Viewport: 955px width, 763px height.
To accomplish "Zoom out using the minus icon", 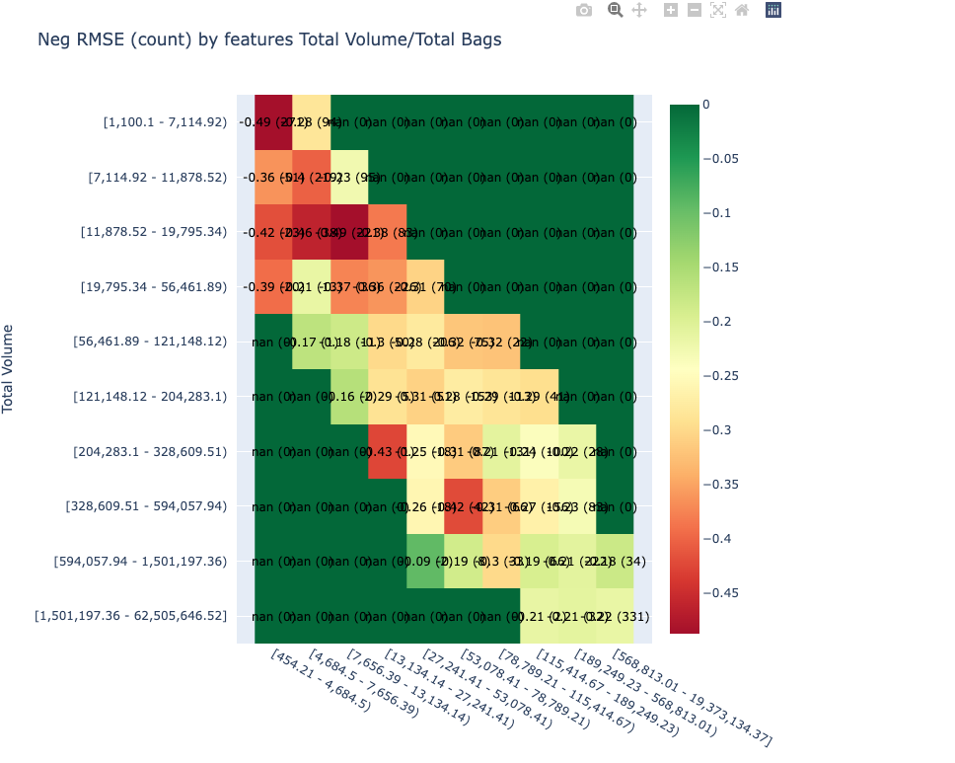I will pos(694,10).
